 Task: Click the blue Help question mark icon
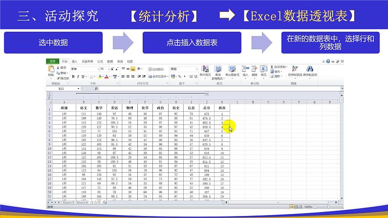pos(328,61)
